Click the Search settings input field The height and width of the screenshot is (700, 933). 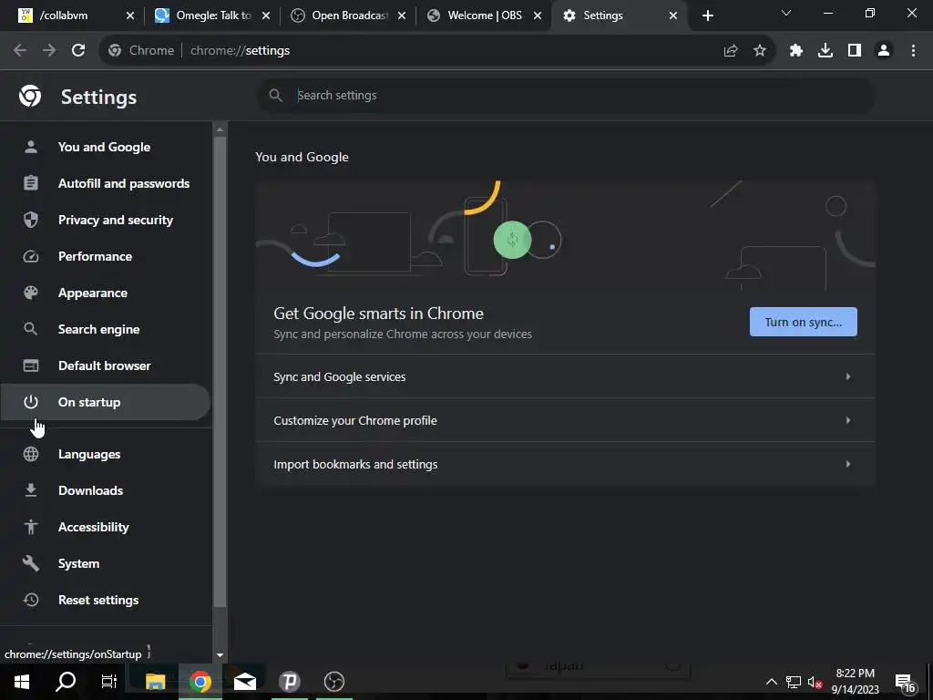coord(565,95)
